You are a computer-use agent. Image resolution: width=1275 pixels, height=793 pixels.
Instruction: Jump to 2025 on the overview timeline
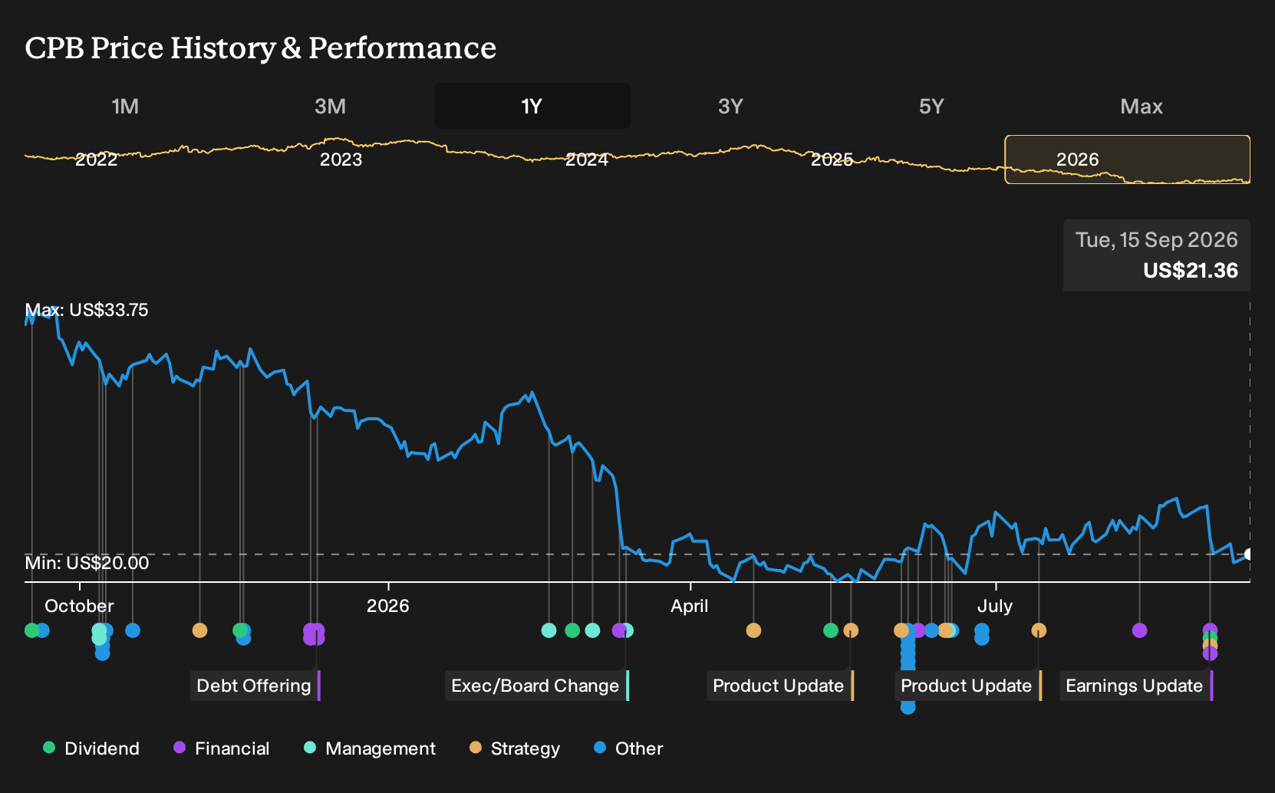[x=832, y=160]
